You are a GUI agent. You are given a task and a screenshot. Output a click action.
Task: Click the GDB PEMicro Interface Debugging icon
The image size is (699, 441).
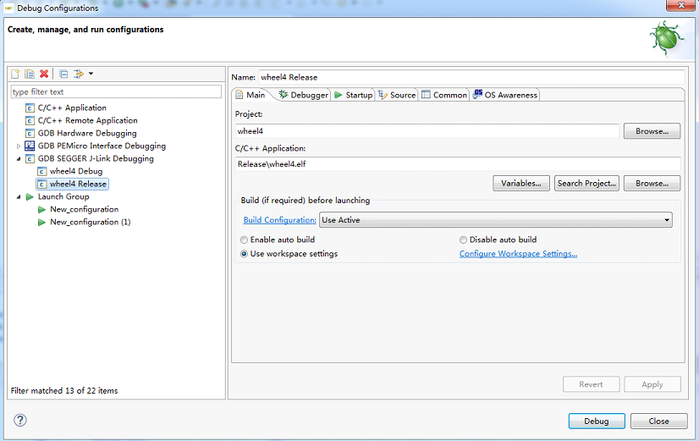30,146
